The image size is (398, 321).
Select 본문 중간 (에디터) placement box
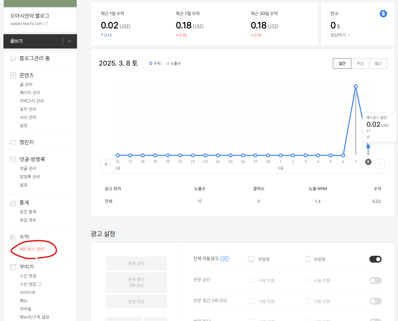[136, 282]
